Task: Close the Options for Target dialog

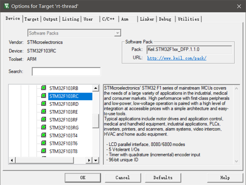Action: [239, 6]
